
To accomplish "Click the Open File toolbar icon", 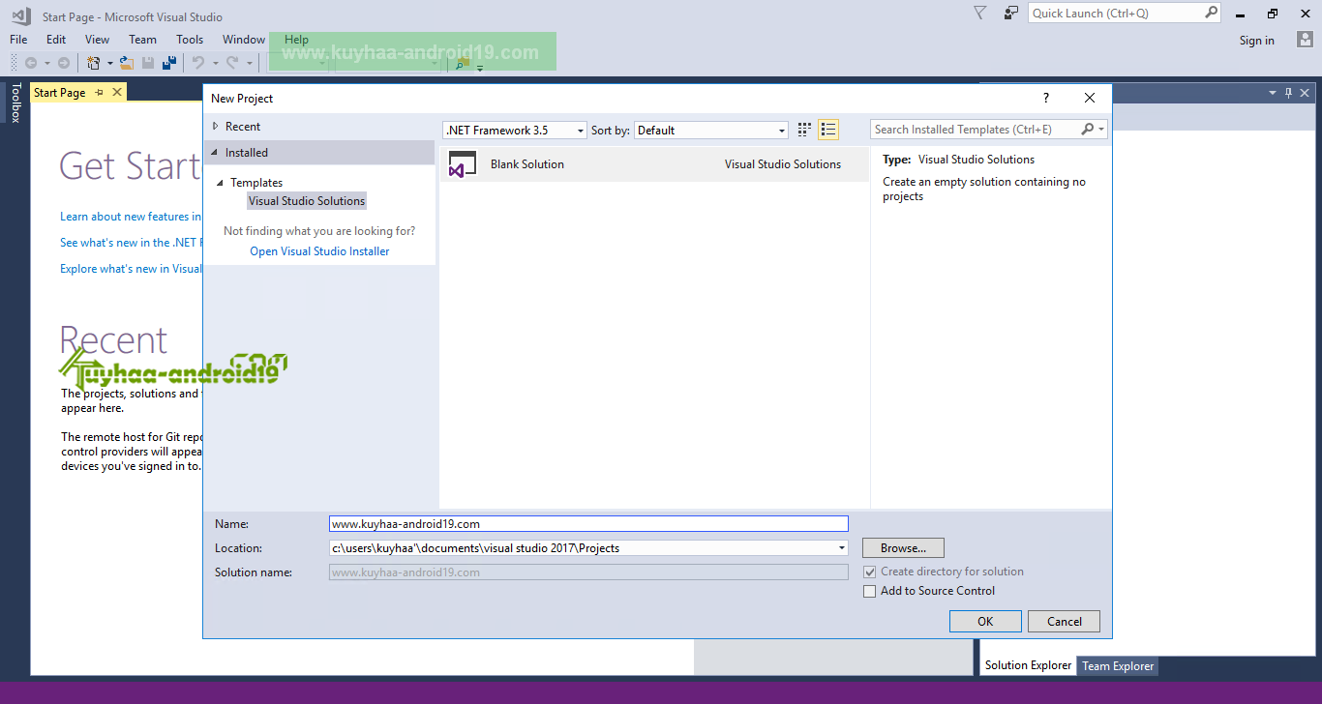I will (x=126, y=63).
